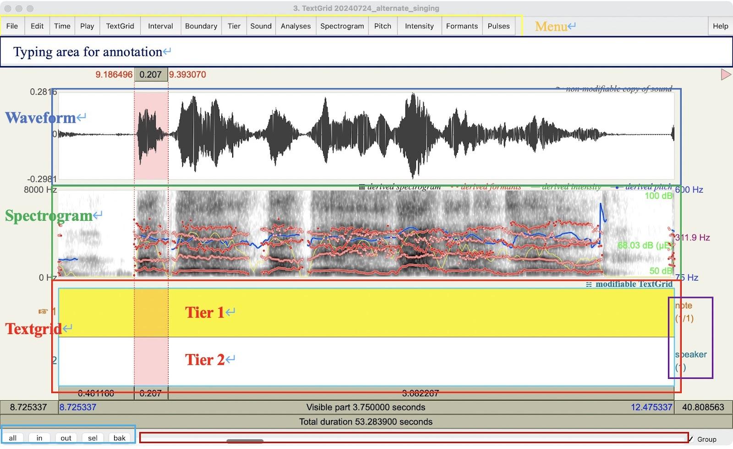This screenshot has width=733, height=449.
Task: Open the Pulses menu
Action: pyautogui.click(x=498, y=26)
